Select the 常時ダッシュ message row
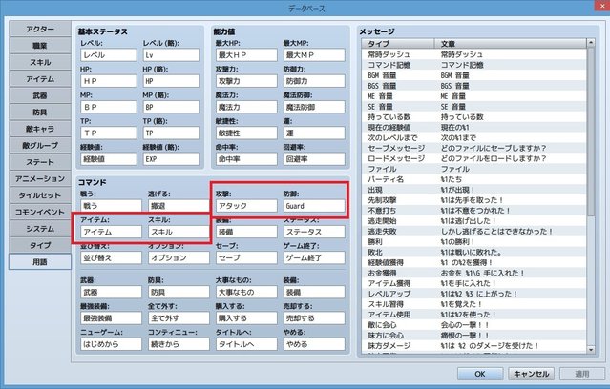The image size is (610, 389). (x=473, y=54)
